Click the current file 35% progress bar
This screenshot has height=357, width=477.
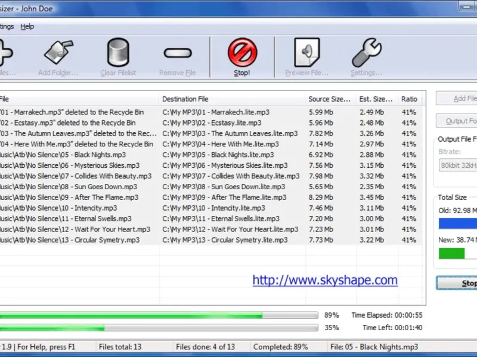coord(159,328)
